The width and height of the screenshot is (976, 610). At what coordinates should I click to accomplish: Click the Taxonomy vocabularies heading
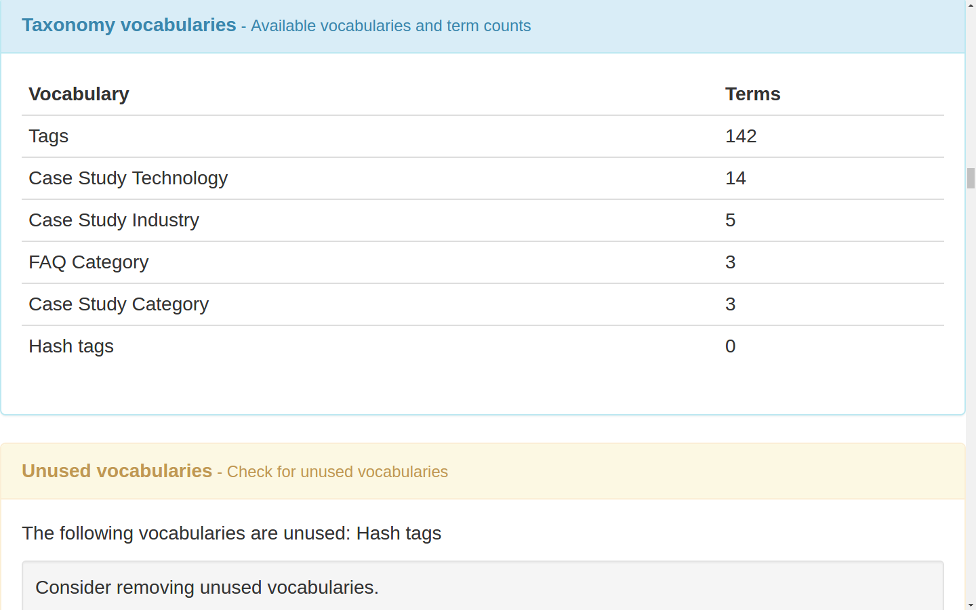tap(129, 25)
